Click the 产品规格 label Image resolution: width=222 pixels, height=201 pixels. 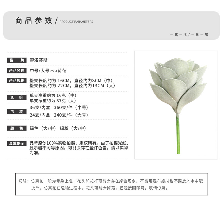coord(17,81)
